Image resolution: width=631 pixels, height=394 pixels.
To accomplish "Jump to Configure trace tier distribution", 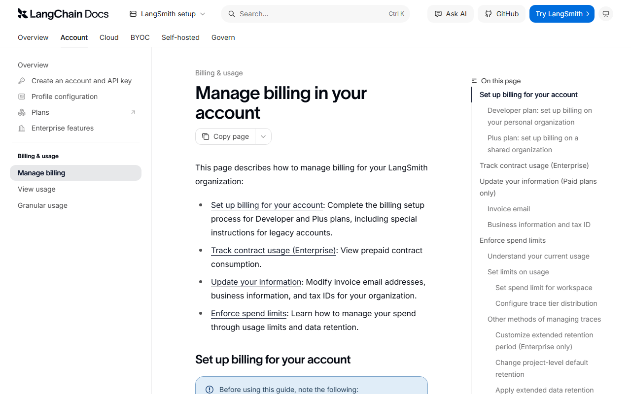I will 546,303.
